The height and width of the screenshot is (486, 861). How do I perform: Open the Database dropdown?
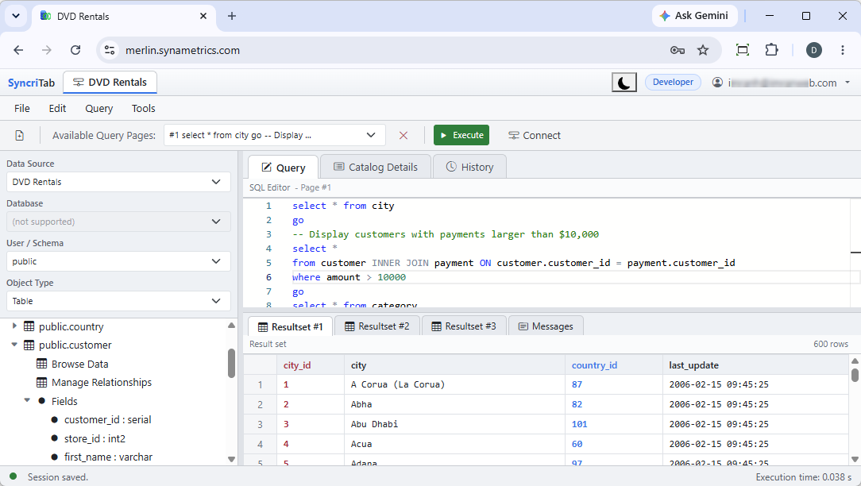pyautogui.click(x=118, y=222)
